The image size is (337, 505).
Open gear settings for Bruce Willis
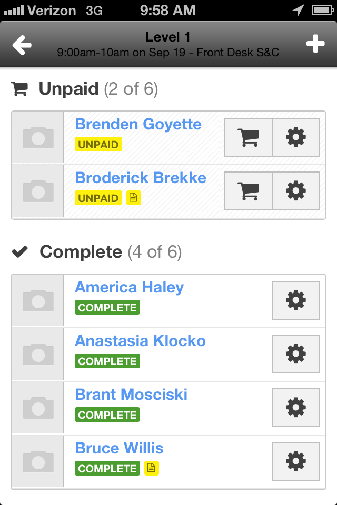click(x=295, y=461)
